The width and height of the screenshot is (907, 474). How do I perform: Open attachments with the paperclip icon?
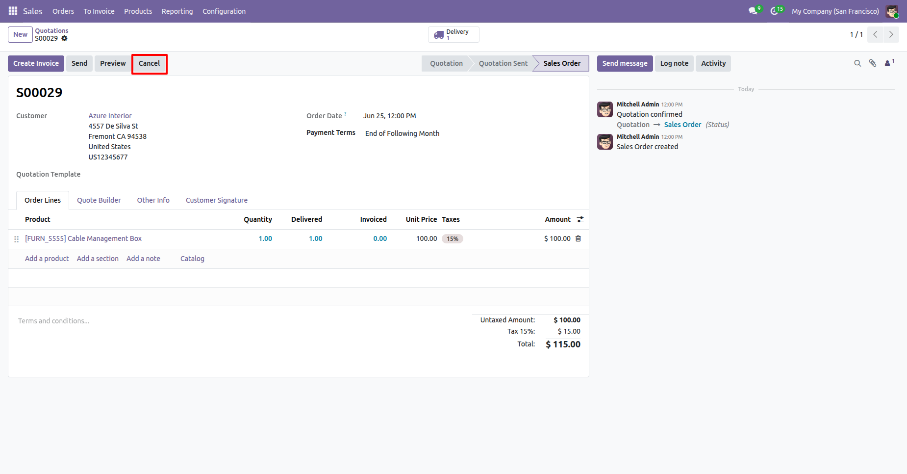tap(873, 63)
